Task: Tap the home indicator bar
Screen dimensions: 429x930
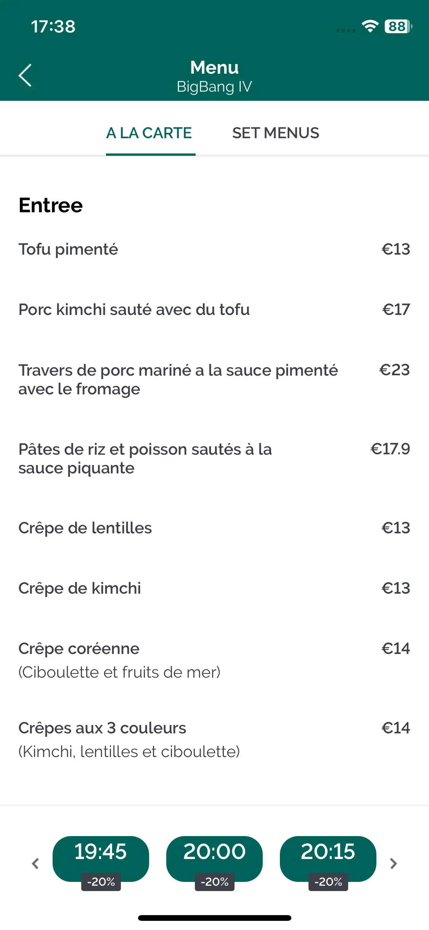Action: [215, 918]
